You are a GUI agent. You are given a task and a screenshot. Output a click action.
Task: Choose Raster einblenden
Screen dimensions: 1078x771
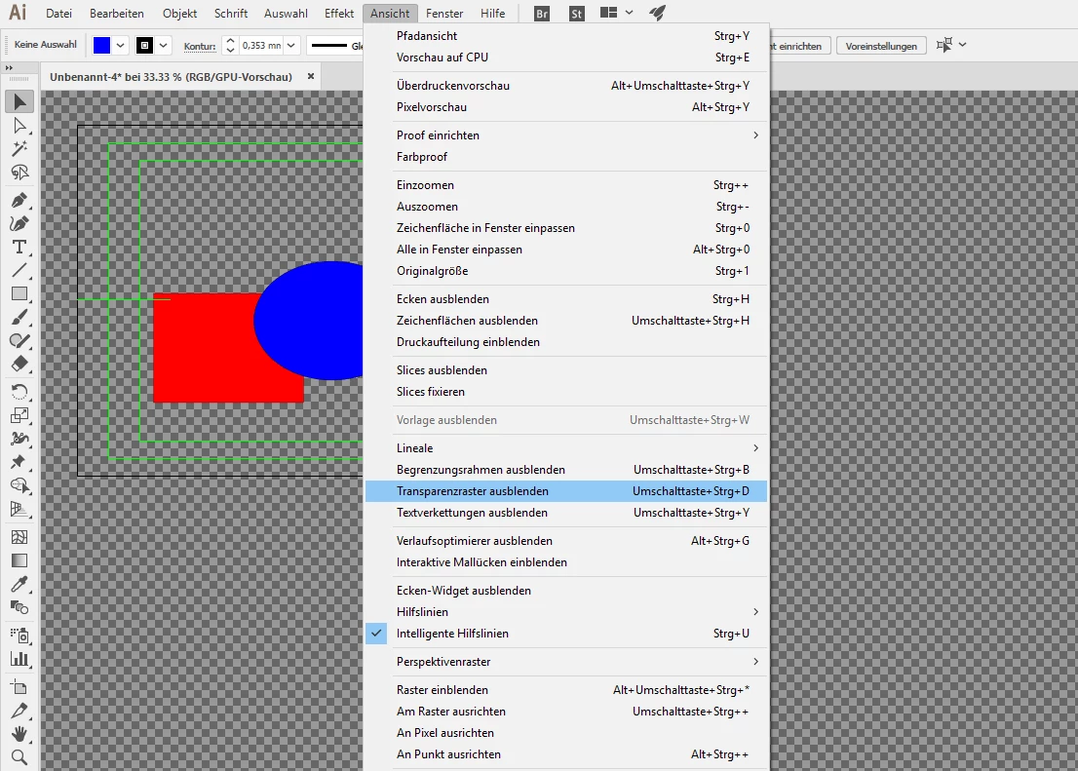click(x=566, y=690)
